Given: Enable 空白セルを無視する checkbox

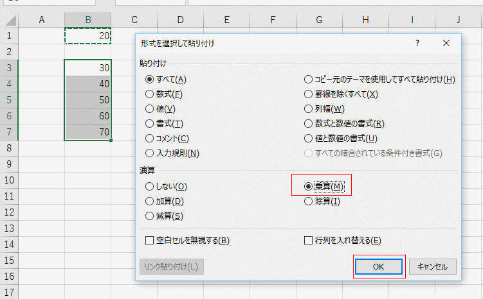Looking at the screenshot, I should (x=150, y=241).
